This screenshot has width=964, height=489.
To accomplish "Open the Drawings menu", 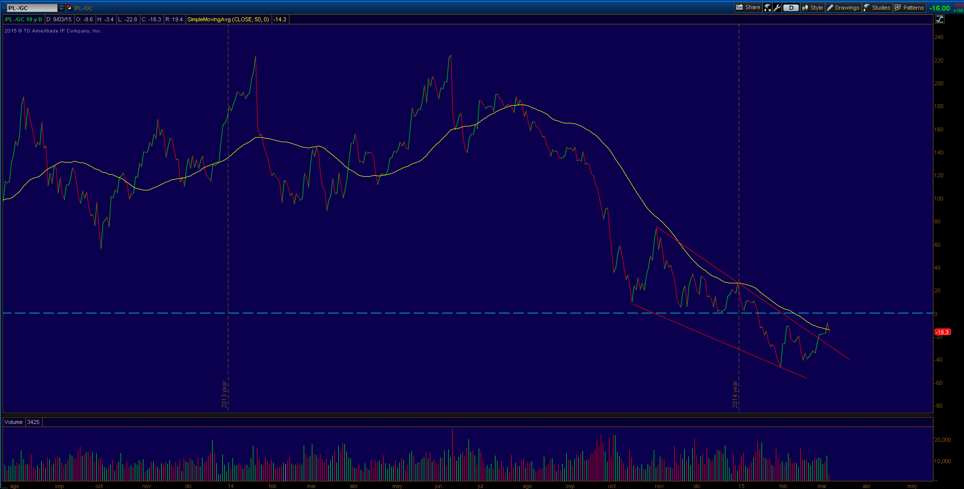I will 843,8.
